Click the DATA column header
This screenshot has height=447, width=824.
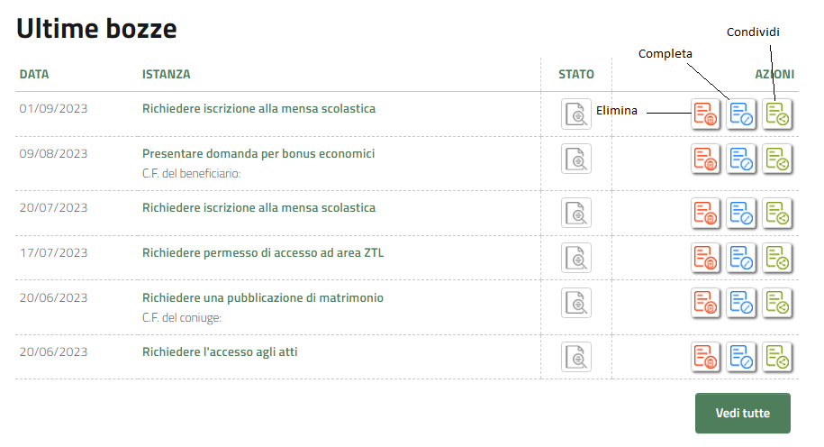point(34,74)
